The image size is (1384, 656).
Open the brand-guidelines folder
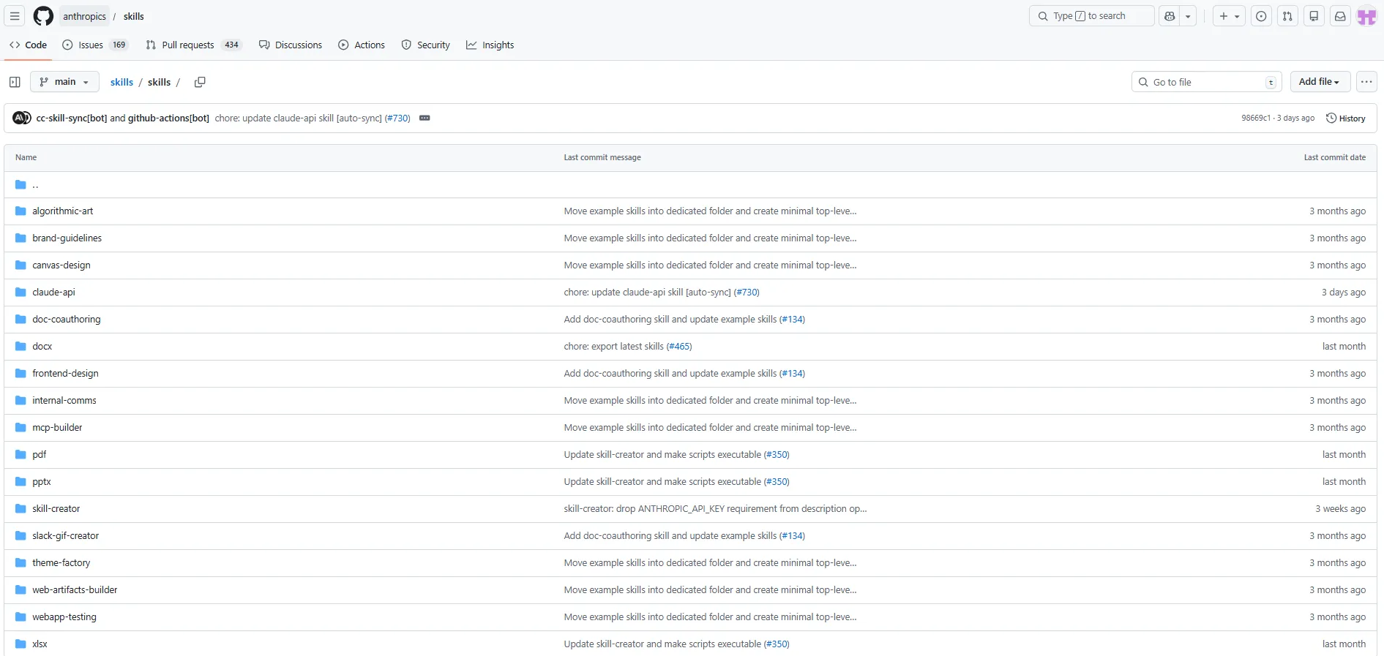pyautogui.click(x=67, y=238)
